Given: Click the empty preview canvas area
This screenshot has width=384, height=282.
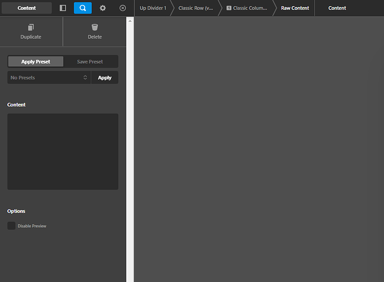Looking at the screenshot, I should tap(258, 149).
